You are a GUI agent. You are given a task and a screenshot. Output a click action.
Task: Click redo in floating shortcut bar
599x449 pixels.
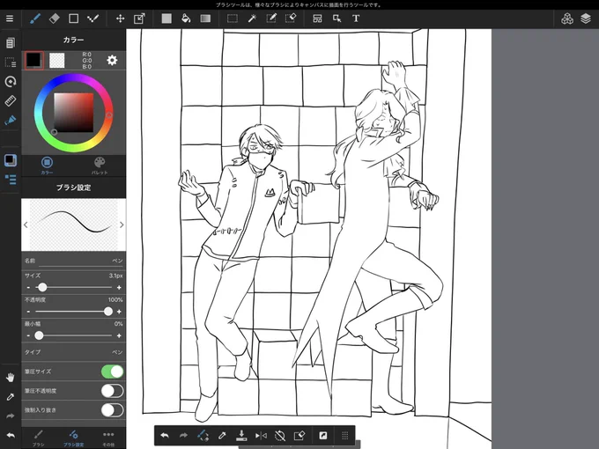(x=184, y=435)
